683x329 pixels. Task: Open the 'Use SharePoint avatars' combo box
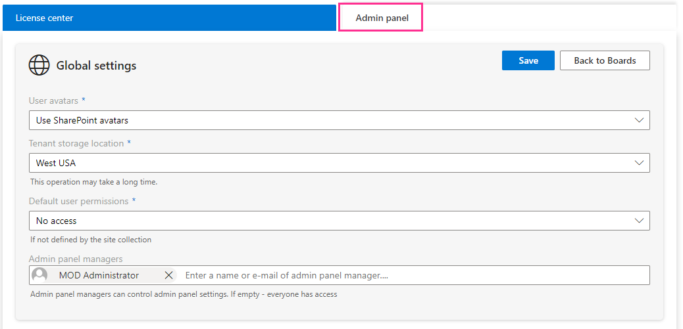329,120
